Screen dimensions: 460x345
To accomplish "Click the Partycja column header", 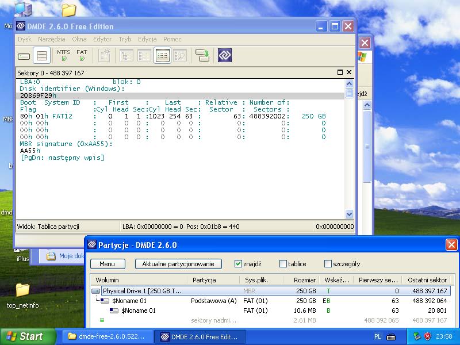I will pos(213,280).
